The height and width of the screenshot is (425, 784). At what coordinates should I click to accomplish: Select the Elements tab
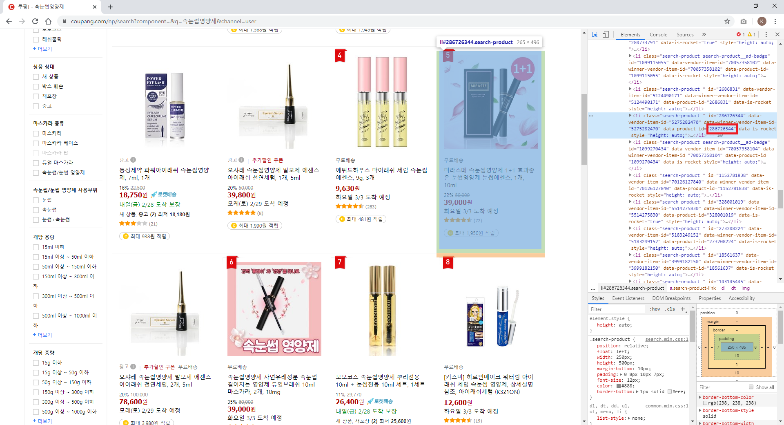[x=630, y=35]
